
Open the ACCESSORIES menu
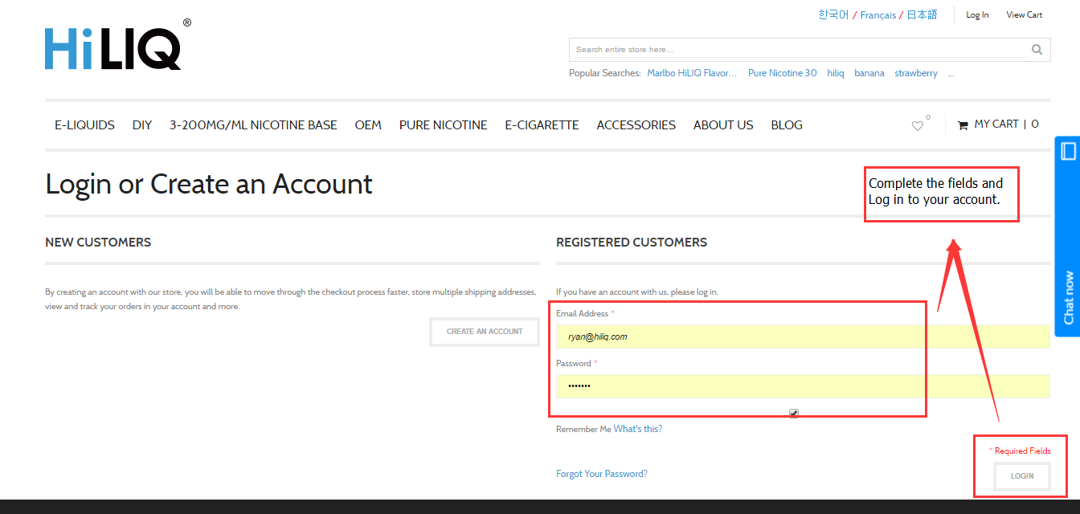636,125
